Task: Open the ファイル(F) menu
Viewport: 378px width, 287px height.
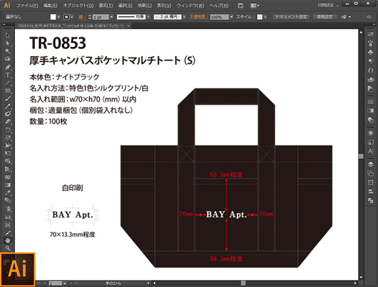Action: (x=27, y=5)
